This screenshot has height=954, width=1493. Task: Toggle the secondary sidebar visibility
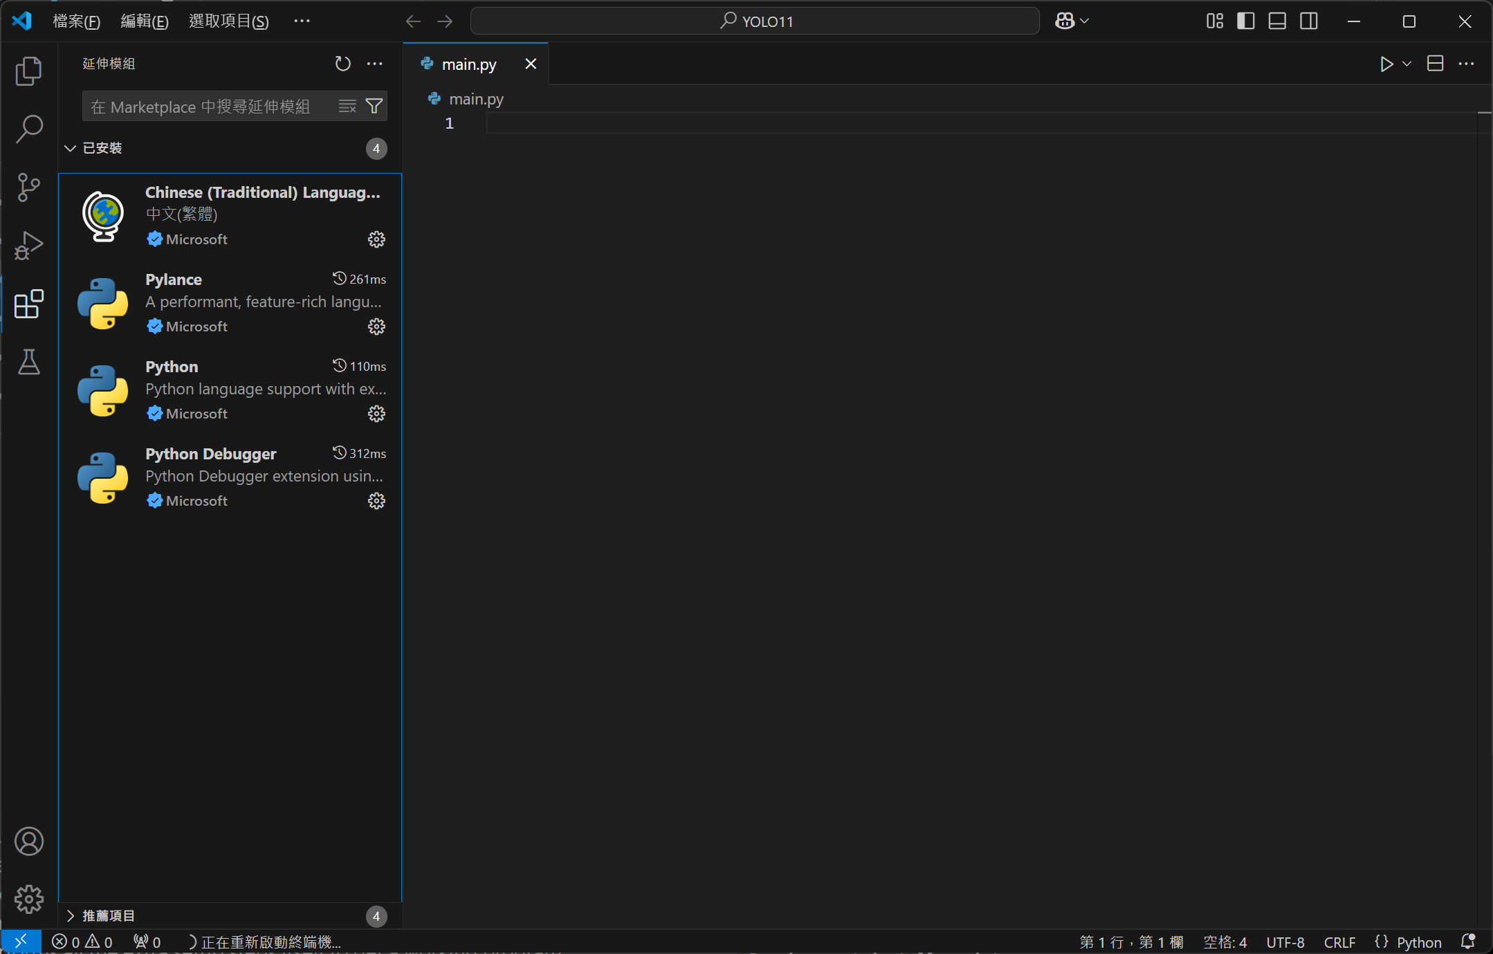(1308, 21)
